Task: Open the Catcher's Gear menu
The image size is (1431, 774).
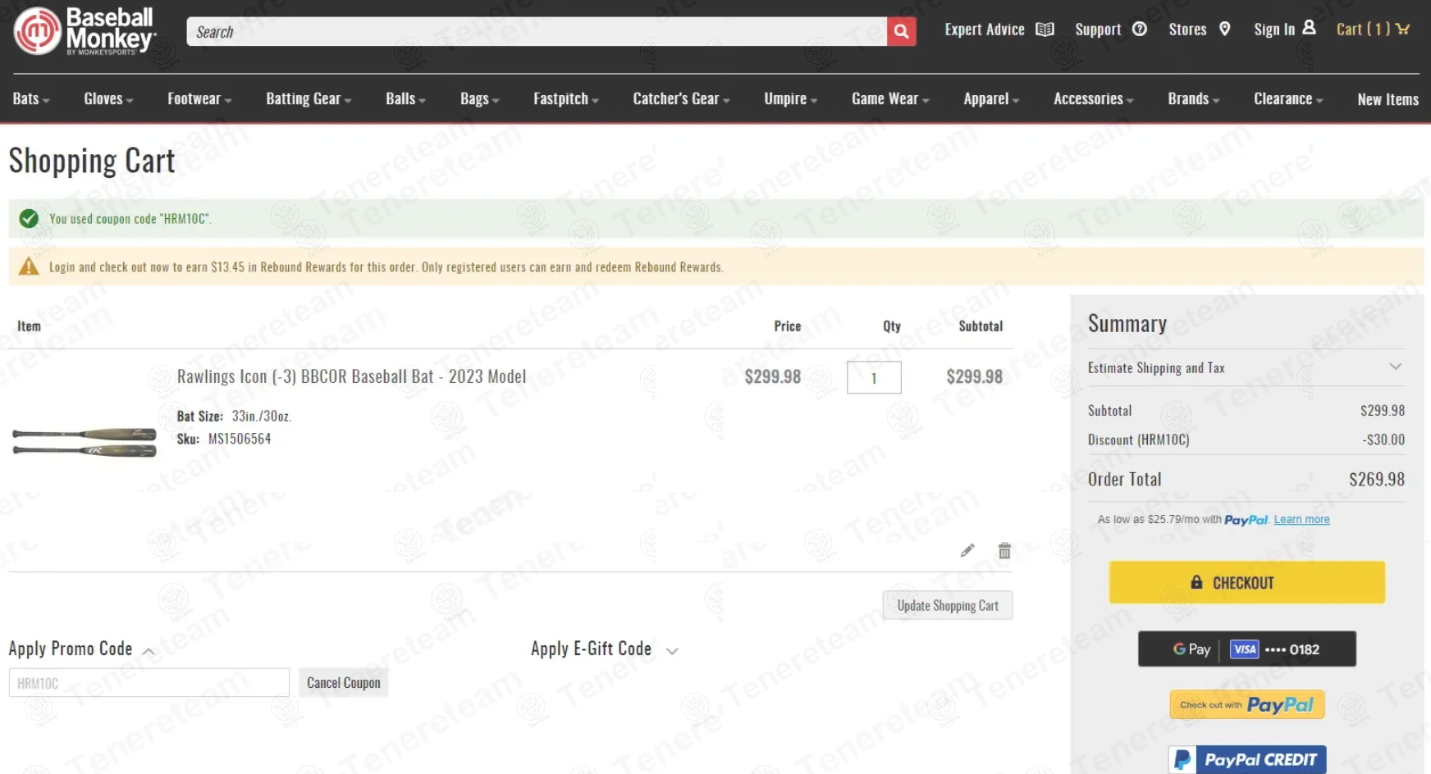Action: tap(680, 99)
